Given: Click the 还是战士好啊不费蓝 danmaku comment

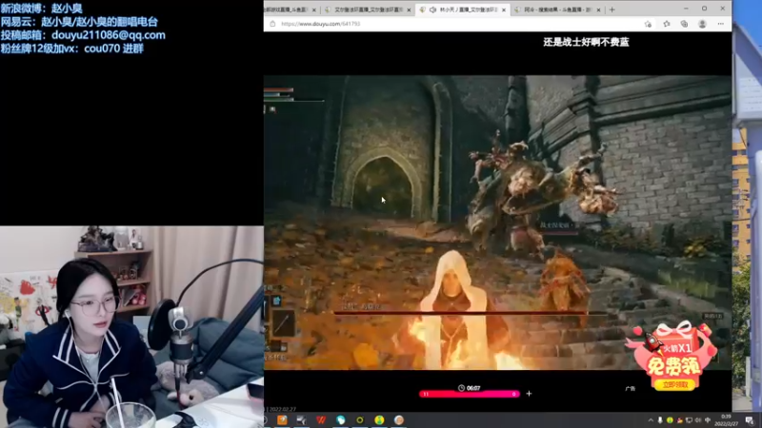Looking at the screenshot, I should [586, 42].
